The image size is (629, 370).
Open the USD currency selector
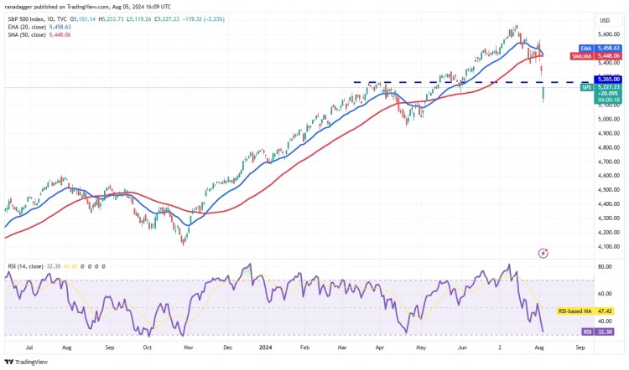(605, 20)
